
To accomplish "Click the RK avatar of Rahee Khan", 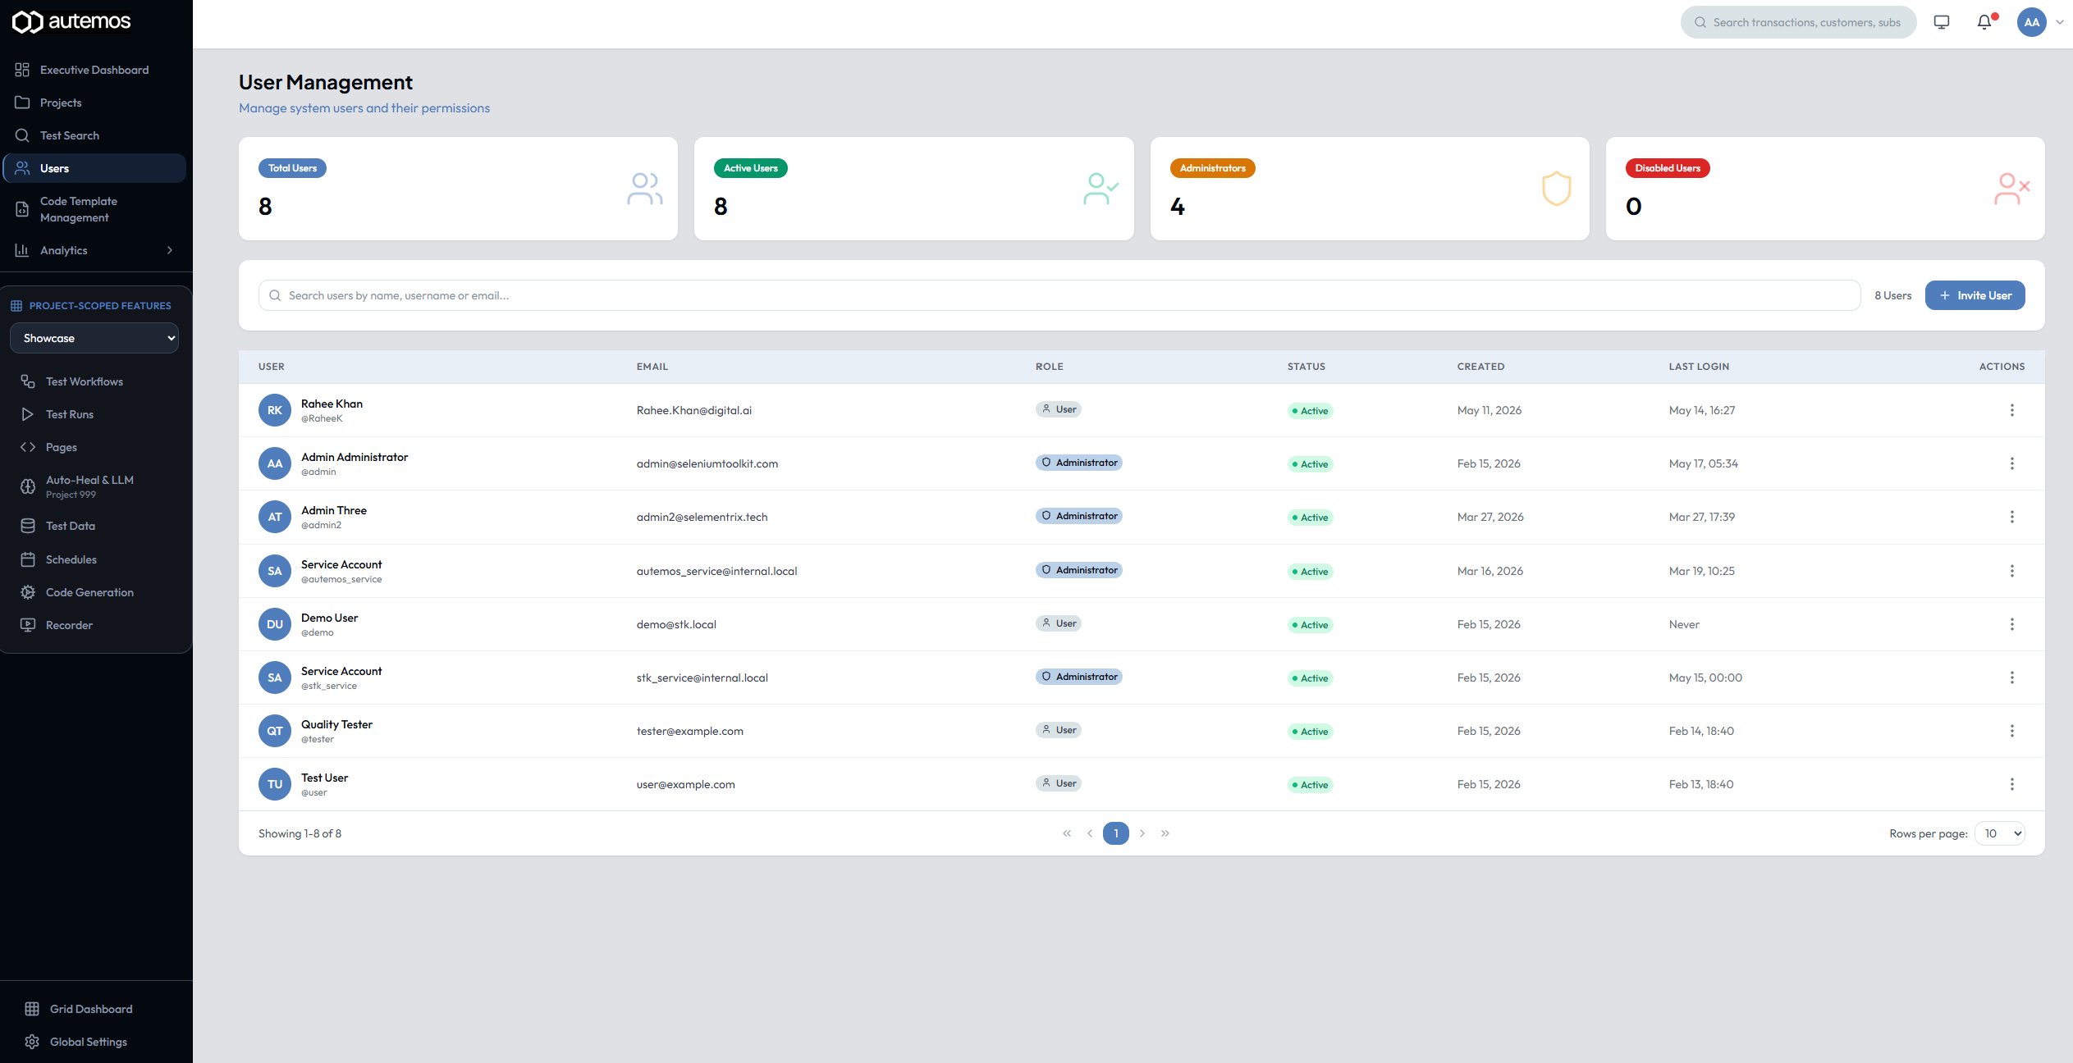I will (x=275, y=410).
